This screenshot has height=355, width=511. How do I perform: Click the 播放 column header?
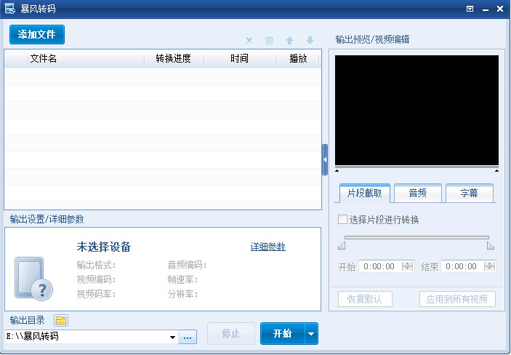299,59
